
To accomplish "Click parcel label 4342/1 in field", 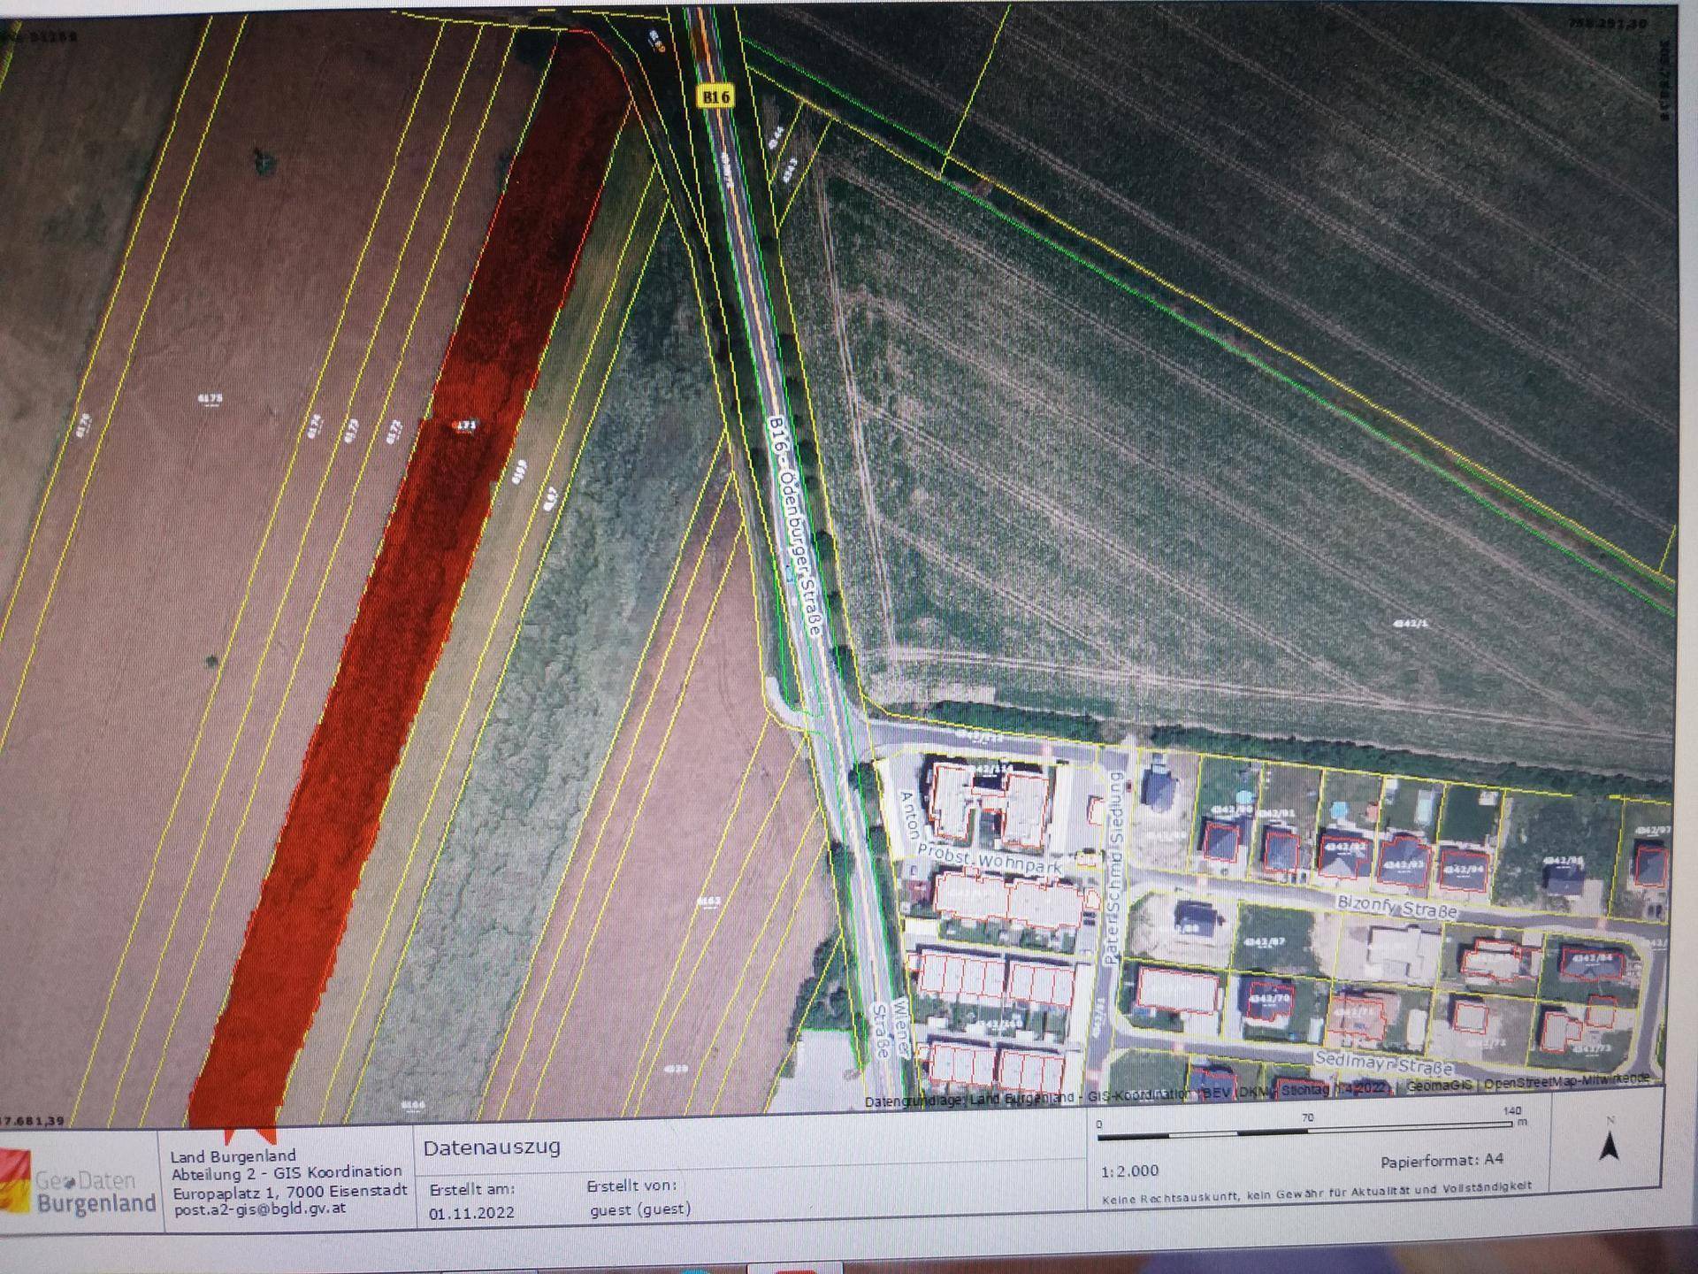I will [1410, 624].
